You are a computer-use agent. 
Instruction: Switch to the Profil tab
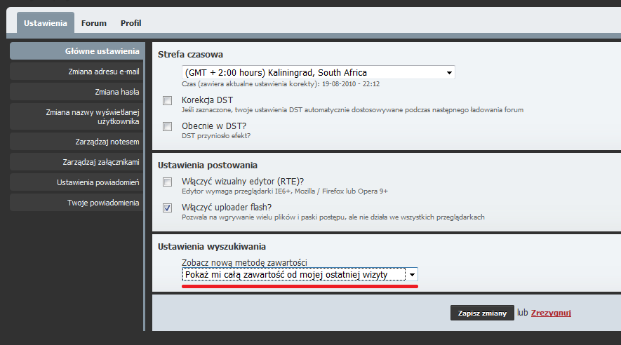131,23
